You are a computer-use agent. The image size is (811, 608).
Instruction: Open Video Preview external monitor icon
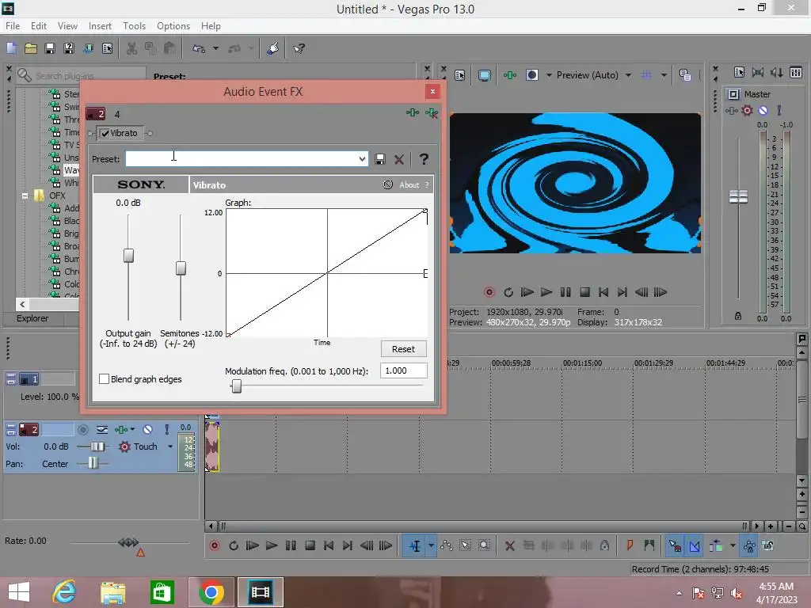(x=484, y=75)
